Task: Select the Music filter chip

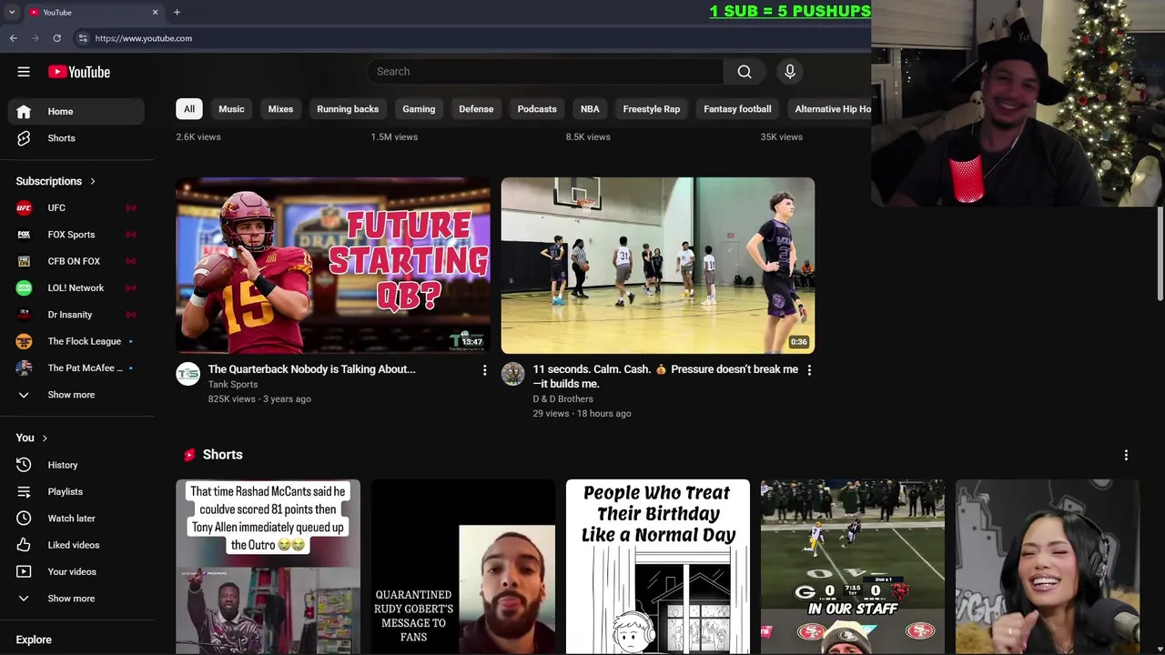Action: (x=231, y=109)
